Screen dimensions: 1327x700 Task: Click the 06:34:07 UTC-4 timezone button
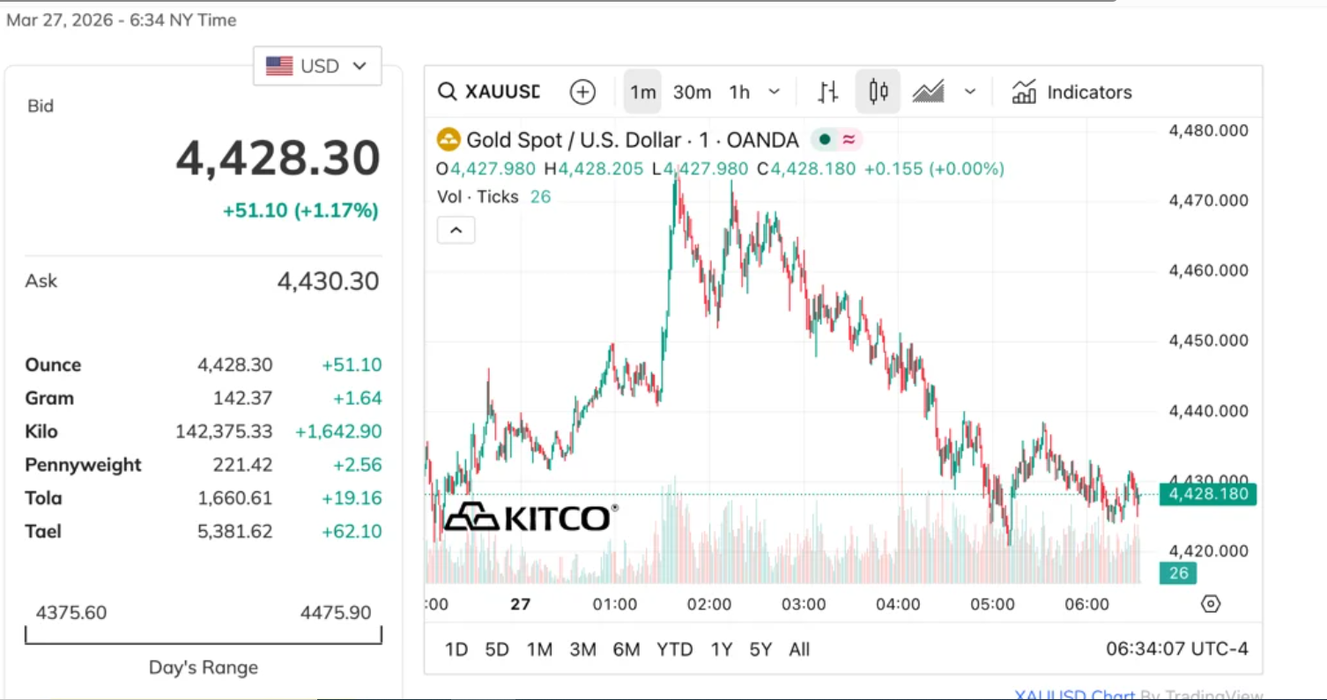pos(1177,650)
